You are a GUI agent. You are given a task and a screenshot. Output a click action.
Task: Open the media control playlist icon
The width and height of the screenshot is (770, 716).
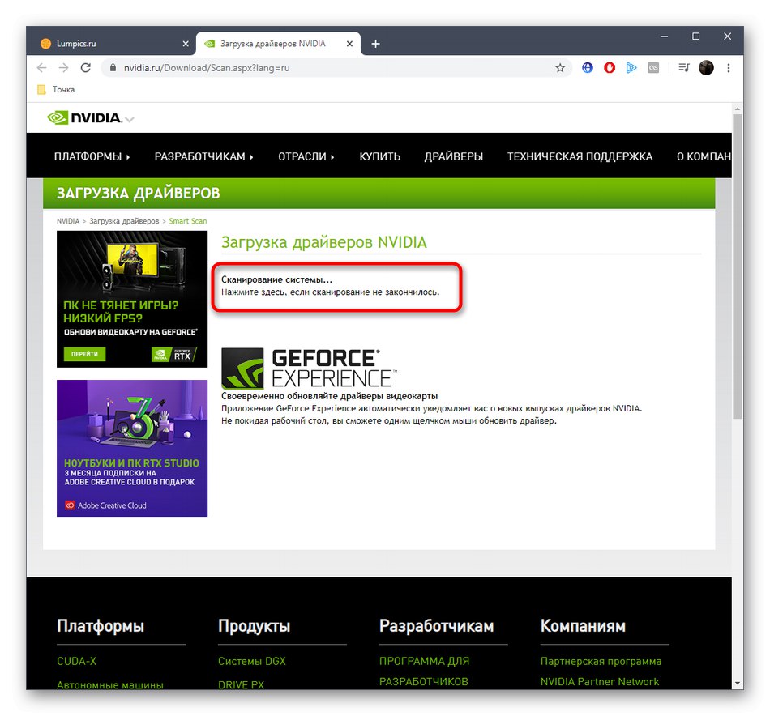[684, 68]
